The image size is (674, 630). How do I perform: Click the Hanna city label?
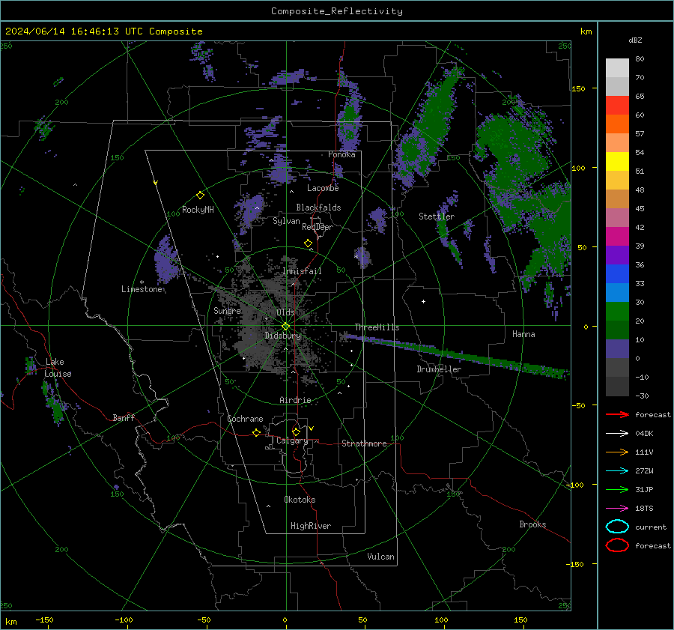tap(523, 334)
